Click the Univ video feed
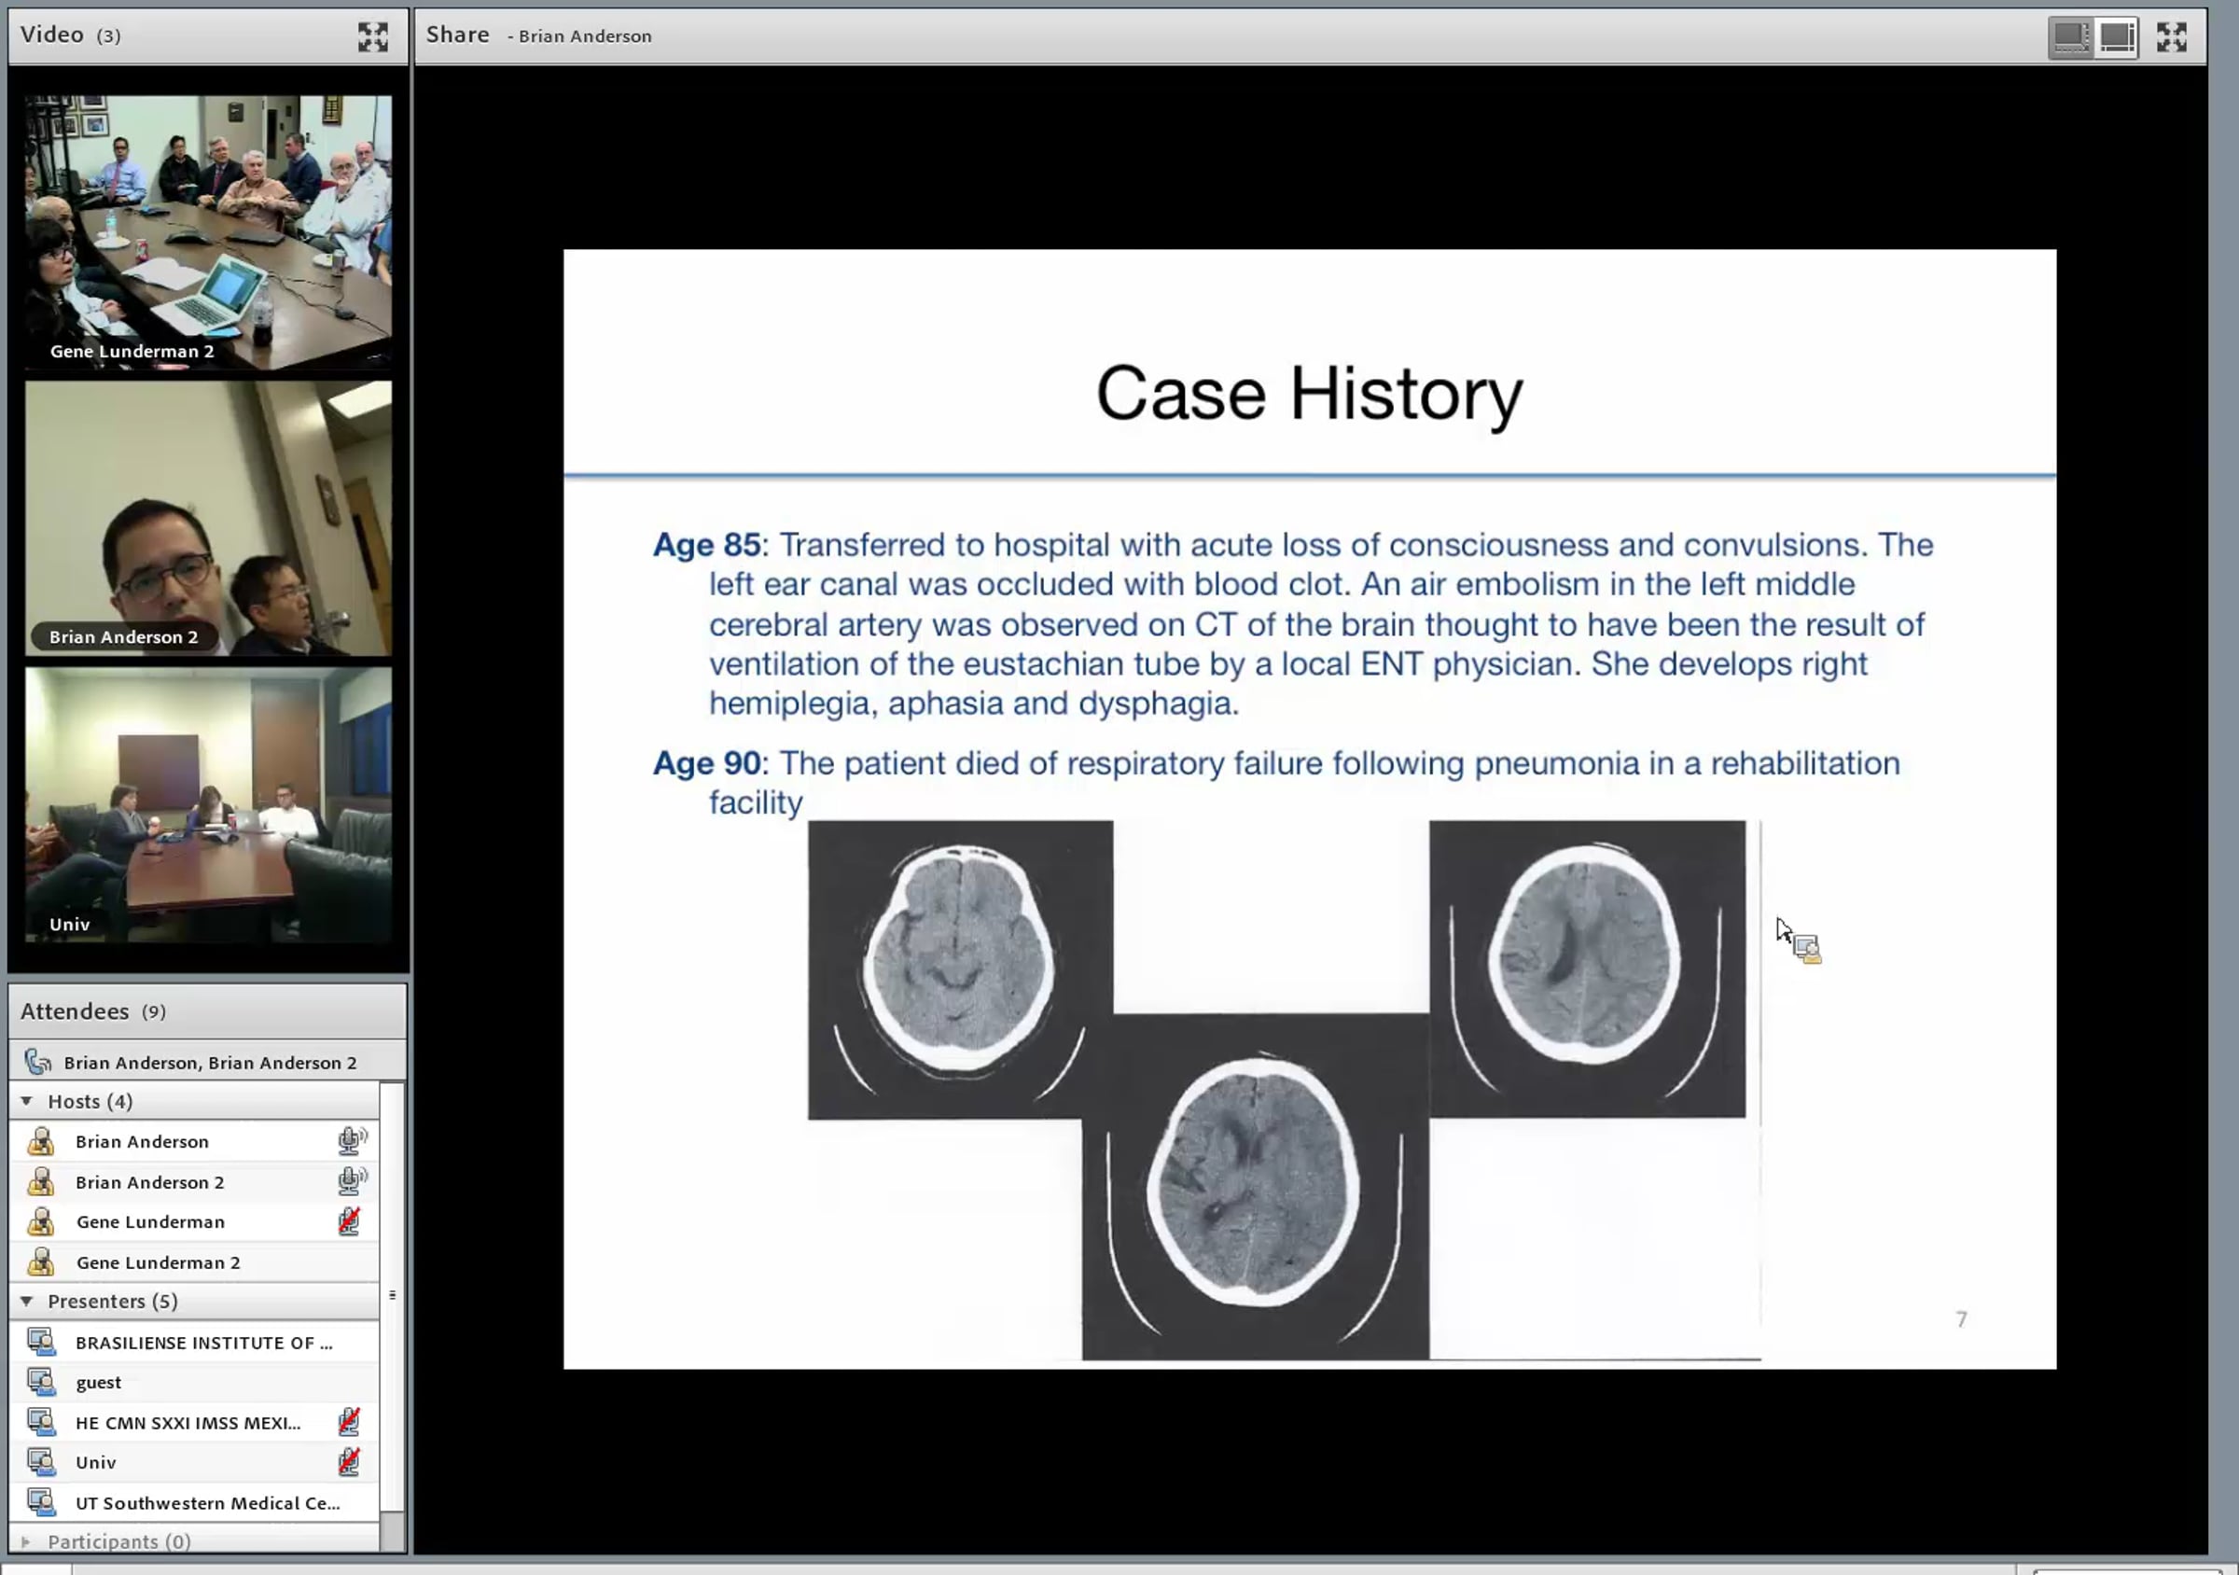This screenshot has width=2239, height=1575. coord(208,804)
